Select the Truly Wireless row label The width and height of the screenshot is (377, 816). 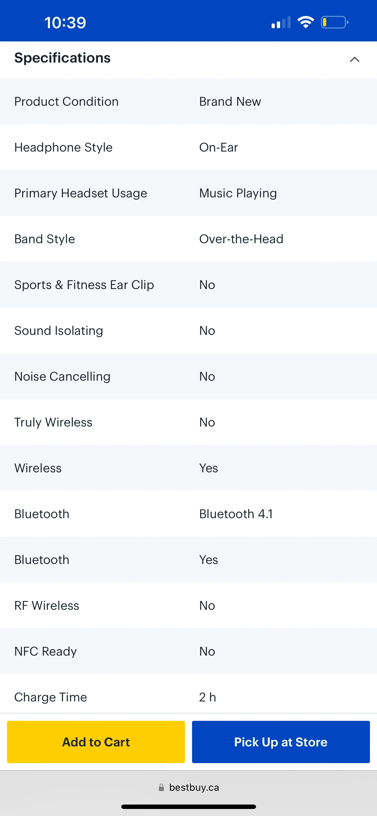click(53, 422)
